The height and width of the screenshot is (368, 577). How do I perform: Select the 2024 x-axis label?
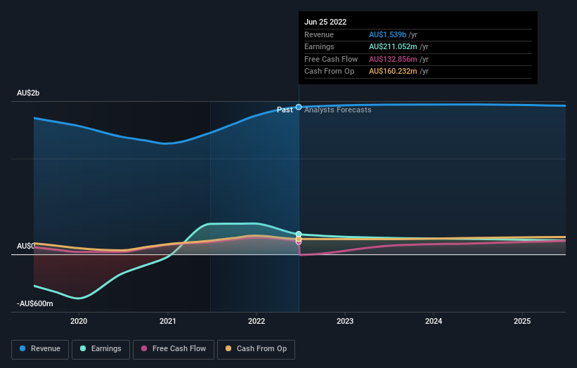pyautogui.click(x=434, y=321)
